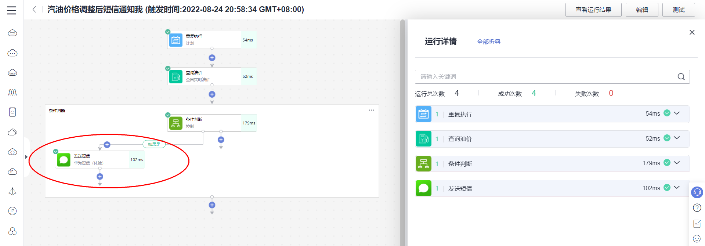Click the success checkmark on 发送短信 row

[667, 188]
